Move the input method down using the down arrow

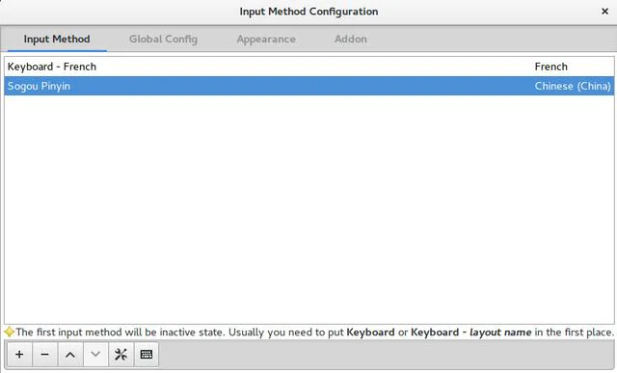(95, 355)
